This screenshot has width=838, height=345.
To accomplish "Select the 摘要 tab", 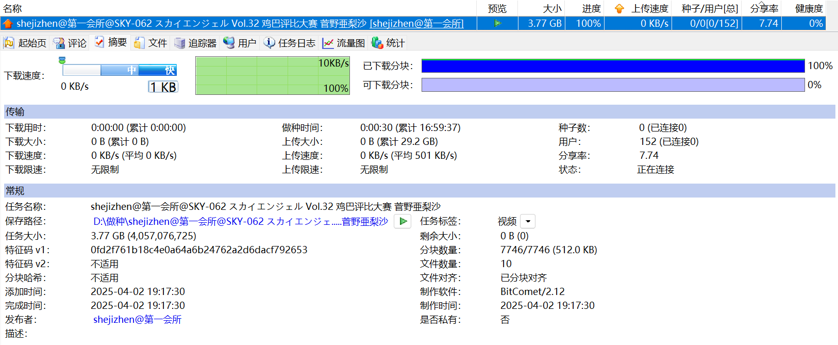I will click(110, 42).
